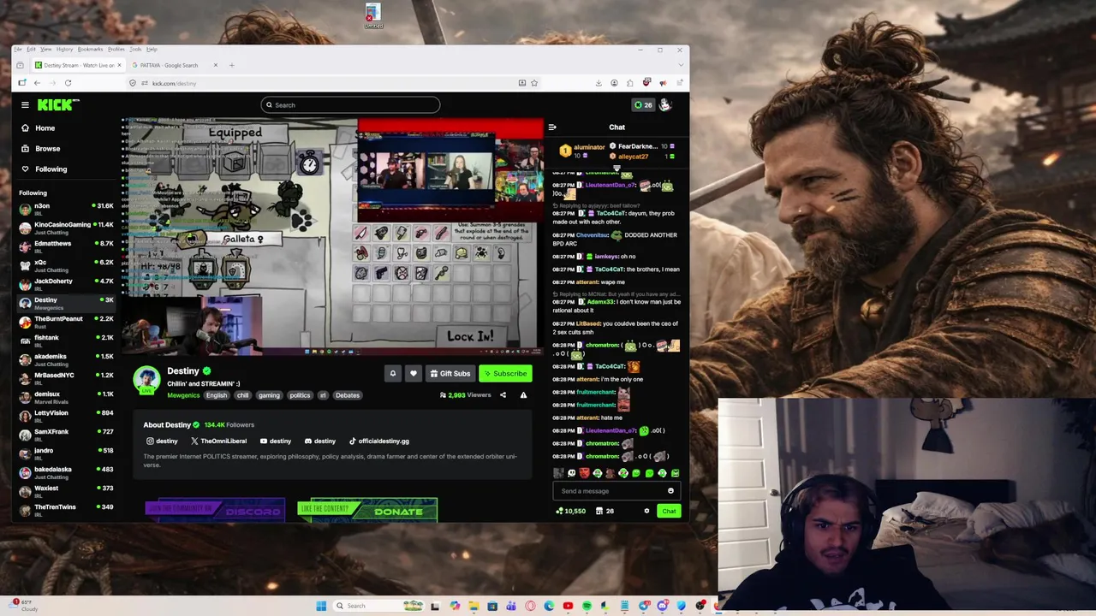Open a new browser tab

click(231, 65)
